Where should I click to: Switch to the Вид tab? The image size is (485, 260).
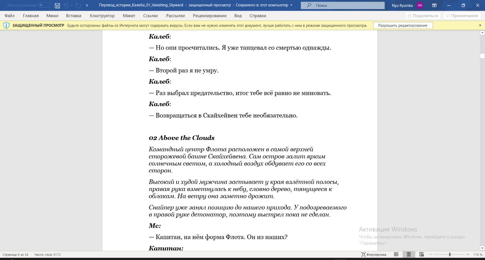(238, 16)
